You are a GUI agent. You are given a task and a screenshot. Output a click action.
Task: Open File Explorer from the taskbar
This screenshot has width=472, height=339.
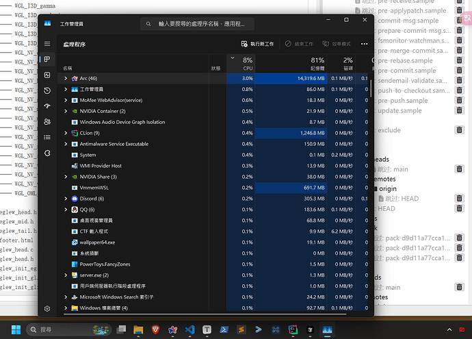pyautogui.click(x=138, y=329)
